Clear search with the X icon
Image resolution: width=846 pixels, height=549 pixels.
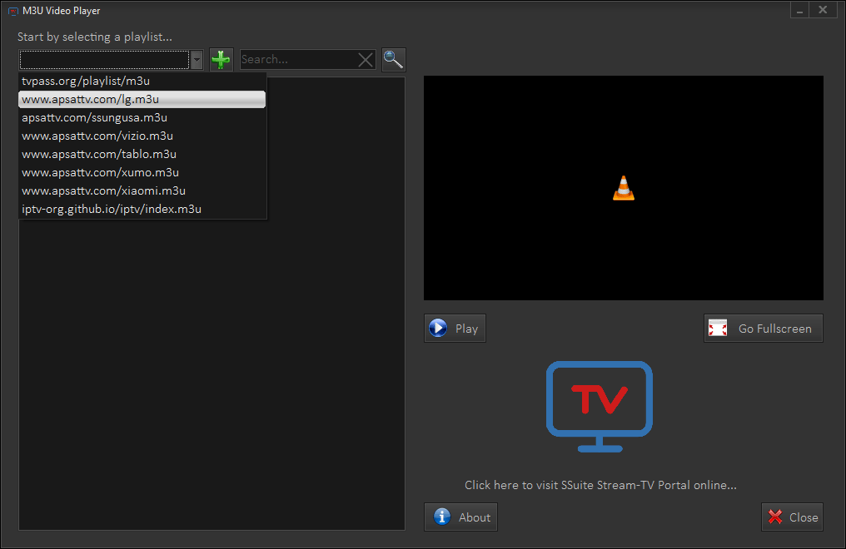tap(366, 60)
